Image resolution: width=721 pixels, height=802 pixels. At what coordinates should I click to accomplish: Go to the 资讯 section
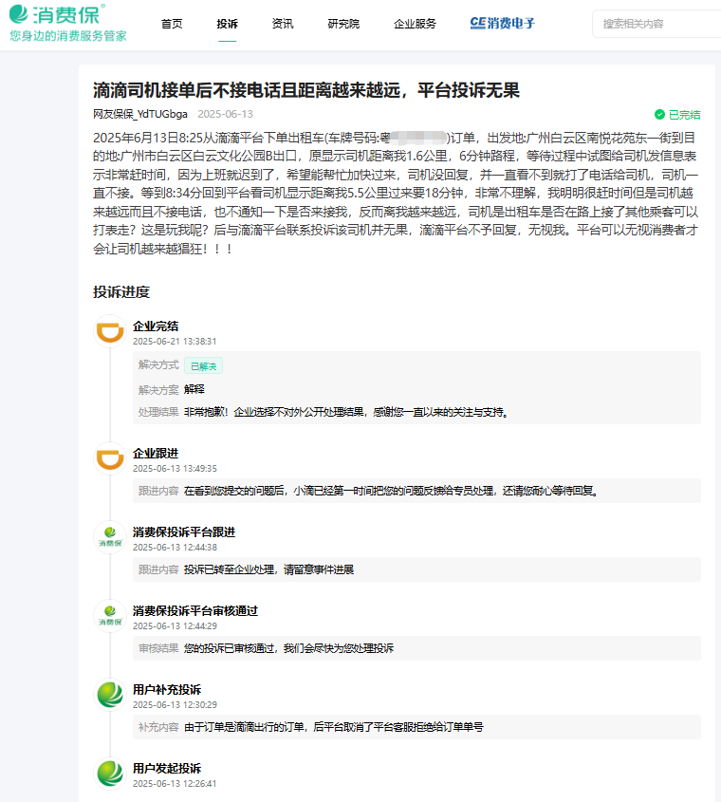click(x=283, y=24)
